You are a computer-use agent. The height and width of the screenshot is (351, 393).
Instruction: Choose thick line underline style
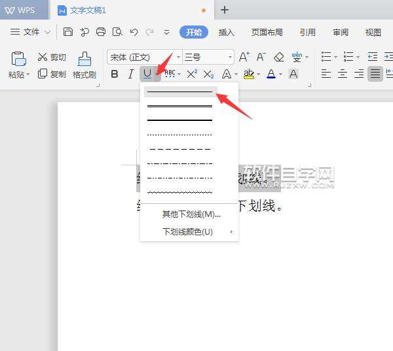[181, 120]
